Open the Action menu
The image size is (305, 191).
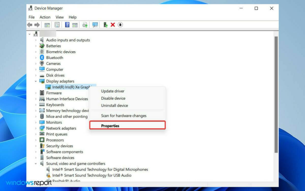[x=45, y=17]
